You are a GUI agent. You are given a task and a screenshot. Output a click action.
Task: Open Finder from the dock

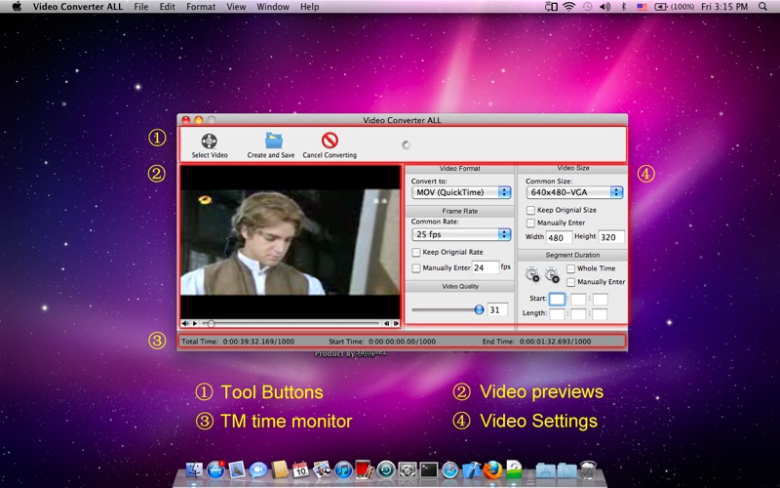coord(194,469)
